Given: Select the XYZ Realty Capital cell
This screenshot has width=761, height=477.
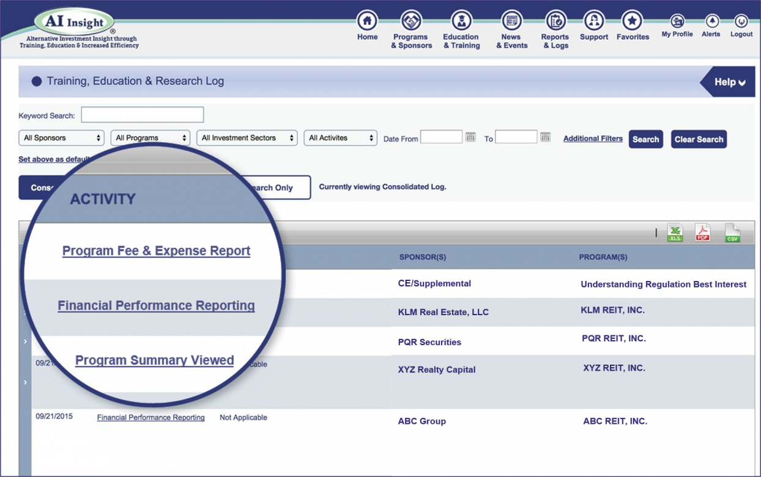Looking at the screenshot, I should click(436, 370).
